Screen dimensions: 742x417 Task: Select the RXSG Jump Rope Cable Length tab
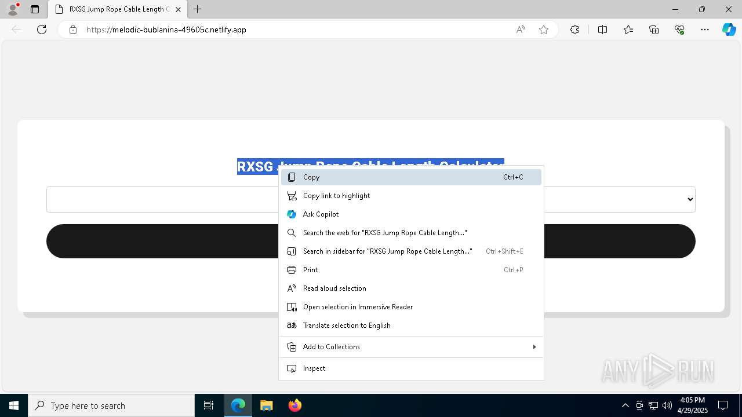pyautogui.click(x=118, y=9)
